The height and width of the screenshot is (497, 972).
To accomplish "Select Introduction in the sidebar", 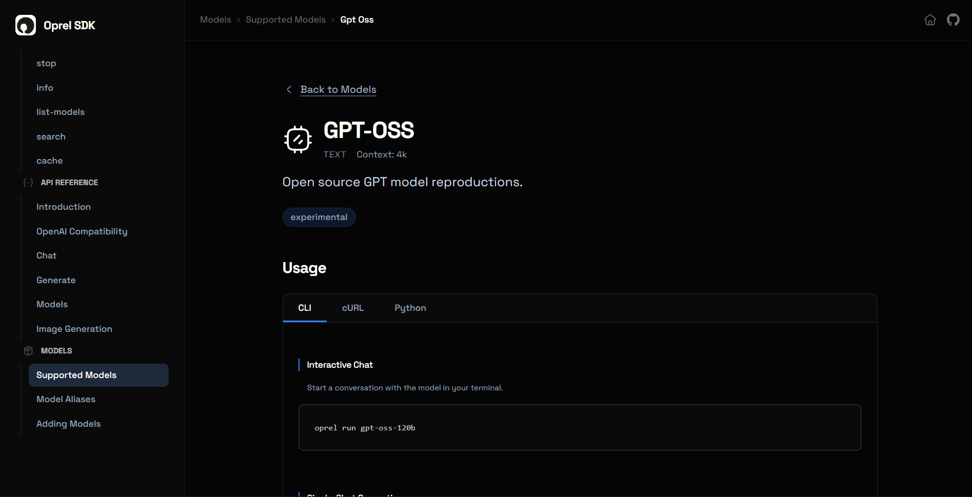I will [x=63, y=207].
